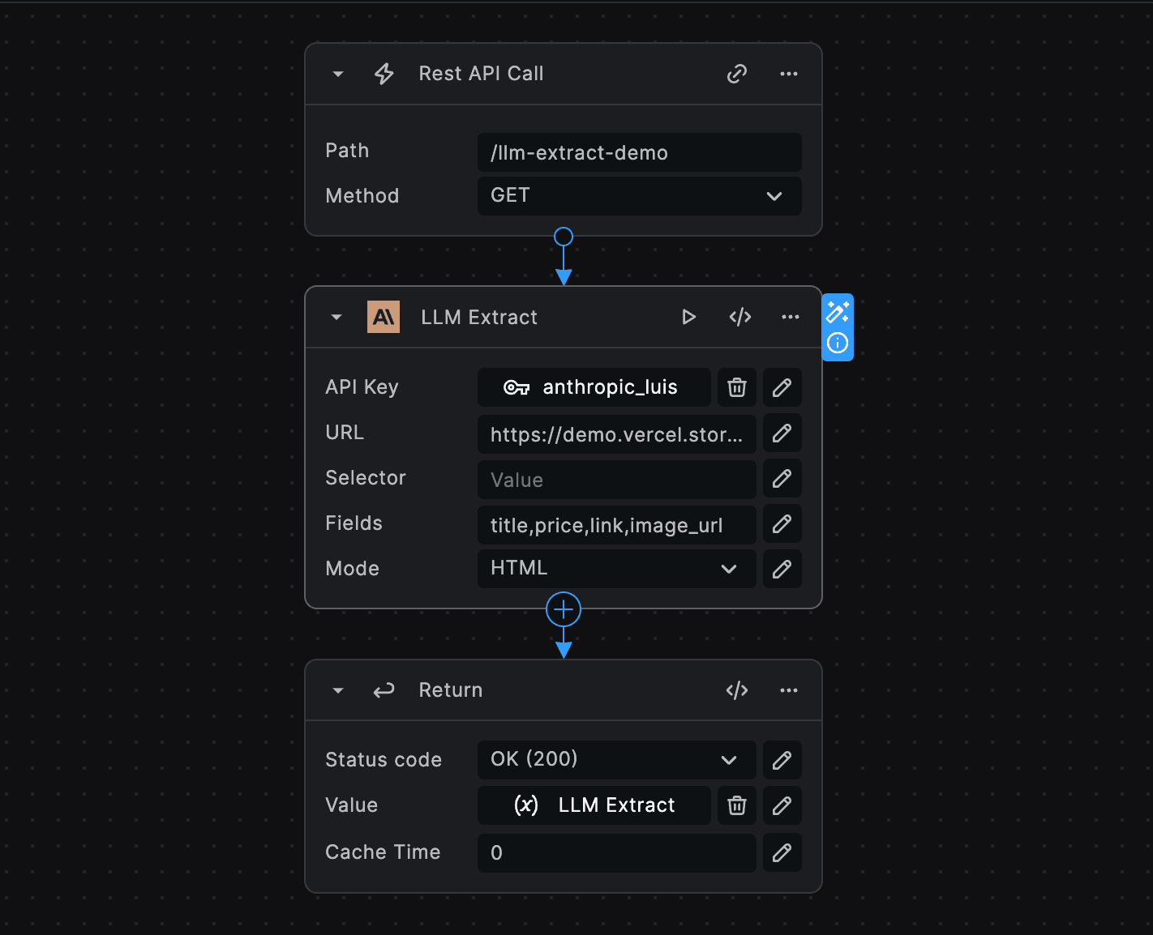This screenshot has width=1153, height=935.
Task: Edit the URL field with the pencil icon
Action: pyautogui.click(x=782, y=433)
